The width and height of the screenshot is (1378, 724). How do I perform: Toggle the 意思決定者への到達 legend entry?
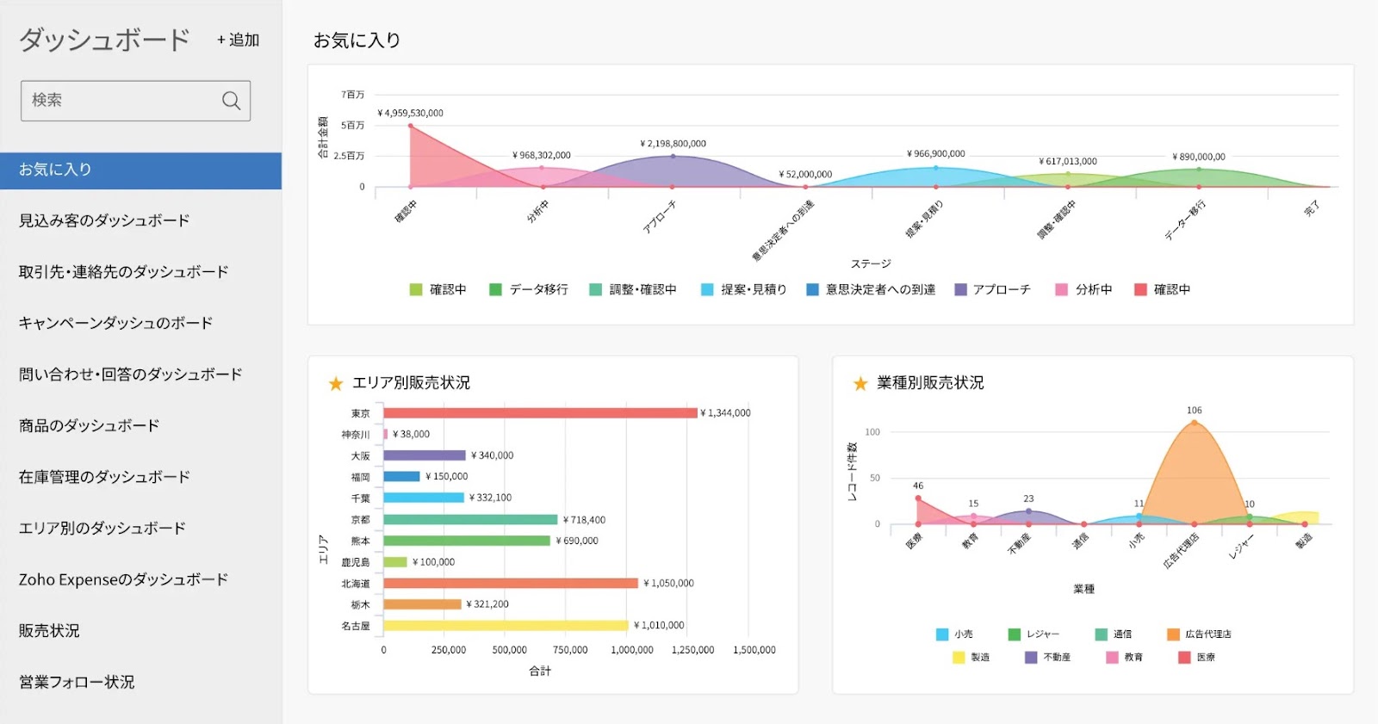871,290
